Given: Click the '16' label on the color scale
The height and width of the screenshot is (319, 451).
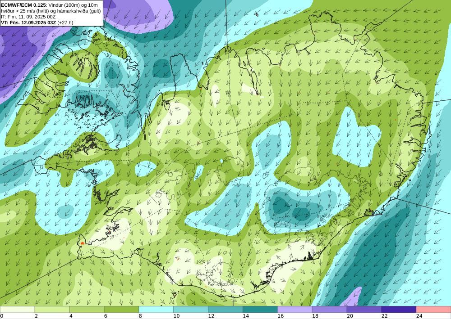Looking at the screenshot, I should pos(281,316).
